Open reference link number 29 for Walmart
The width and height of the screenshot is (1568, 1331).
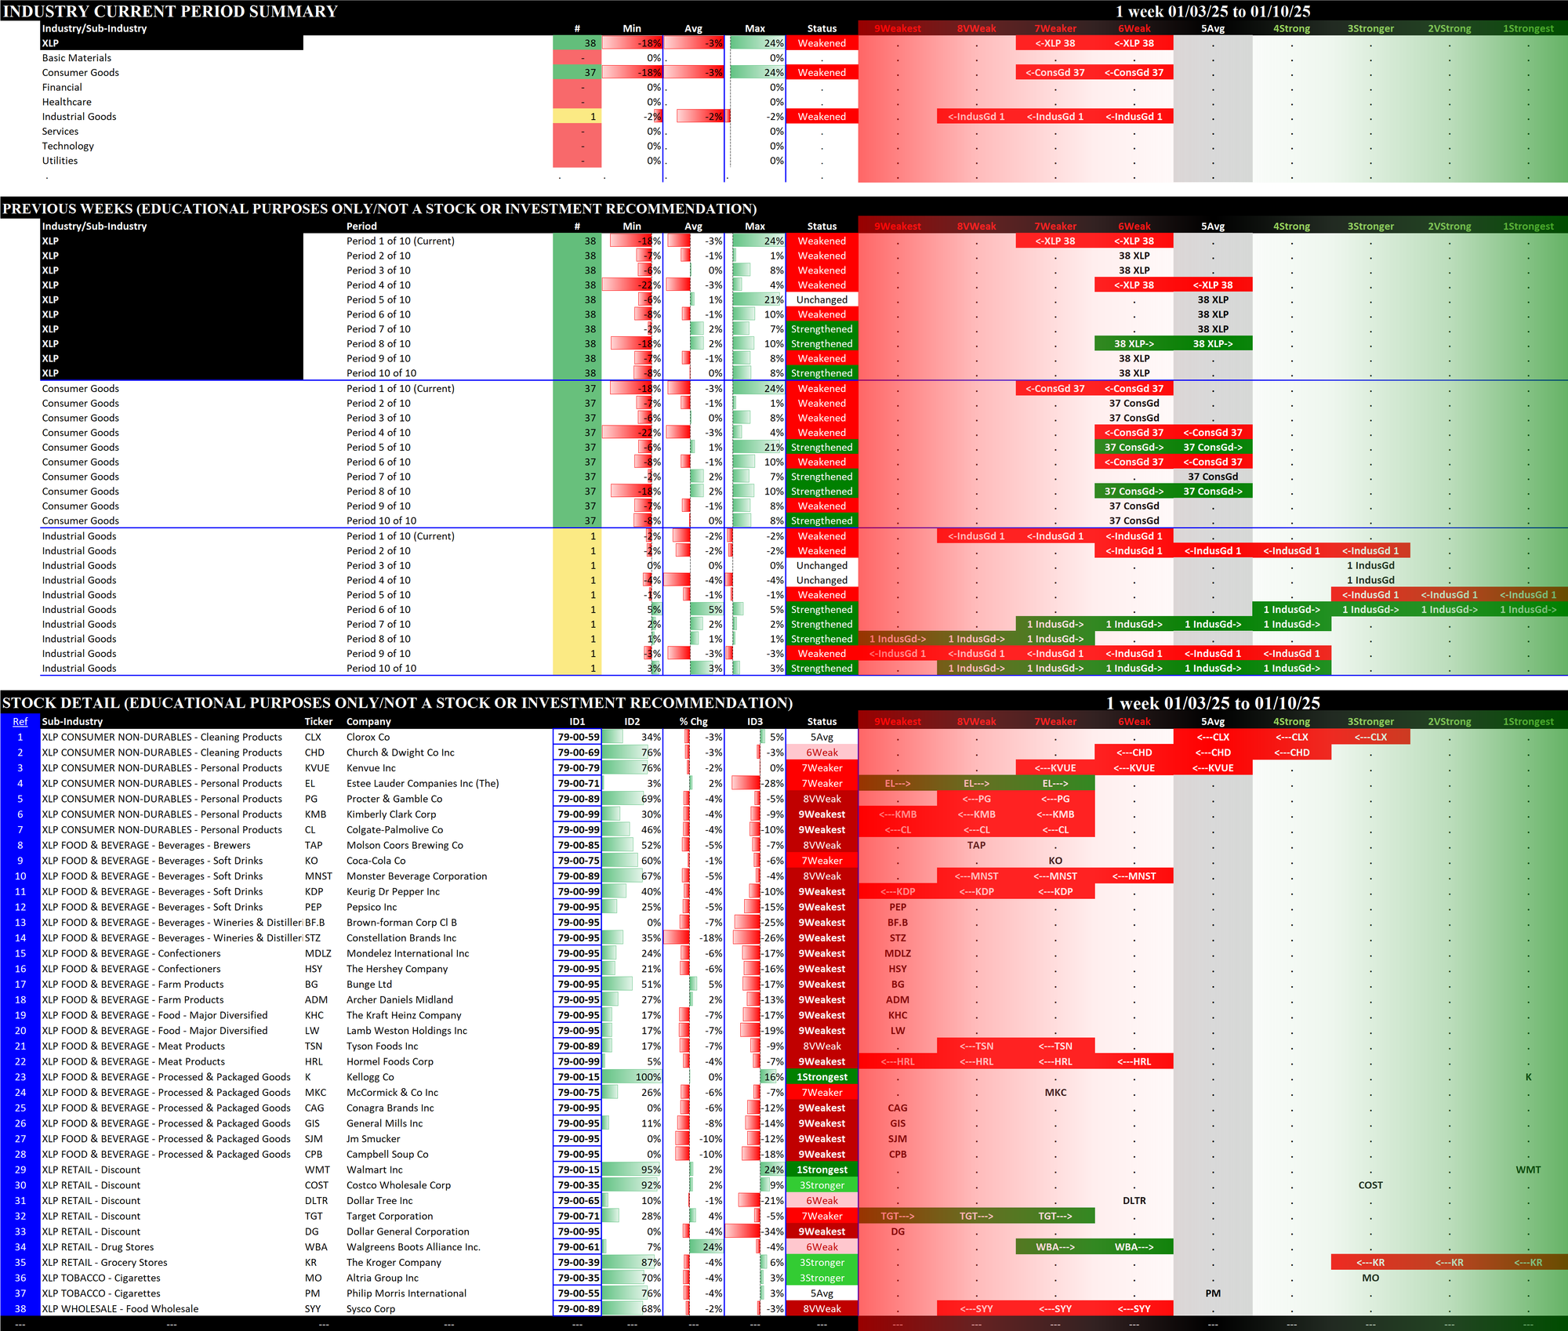(x=20, y=1170)
